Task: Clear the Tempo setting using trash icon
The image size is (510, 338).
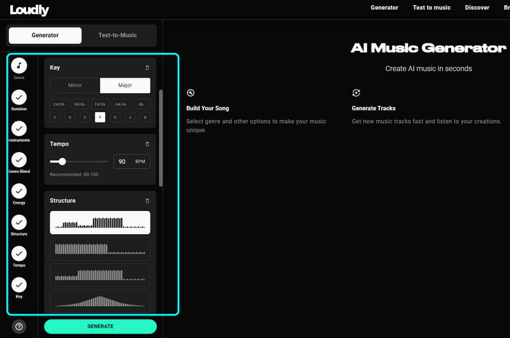Action: (x=147, y=144)
